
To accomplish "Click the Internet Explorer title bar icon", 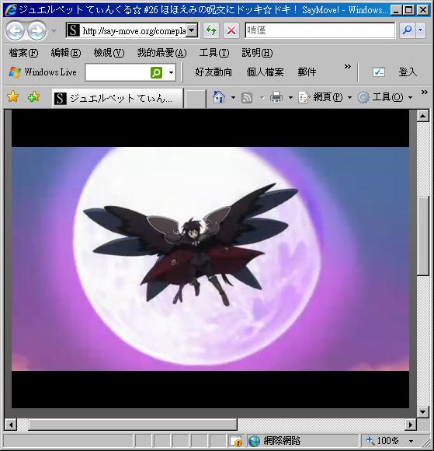I will pyautogui.click(x=11, y=10).
